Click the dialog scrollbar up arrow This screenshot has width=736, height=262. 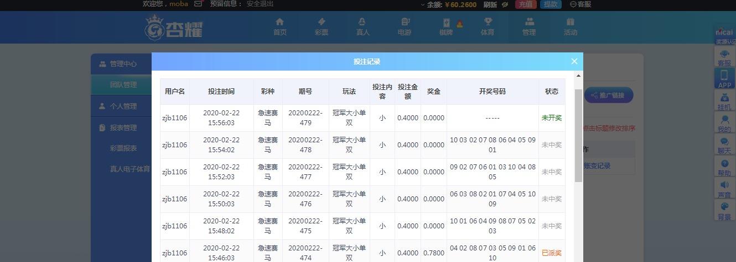pyautogui.click(x=579, y=76)
